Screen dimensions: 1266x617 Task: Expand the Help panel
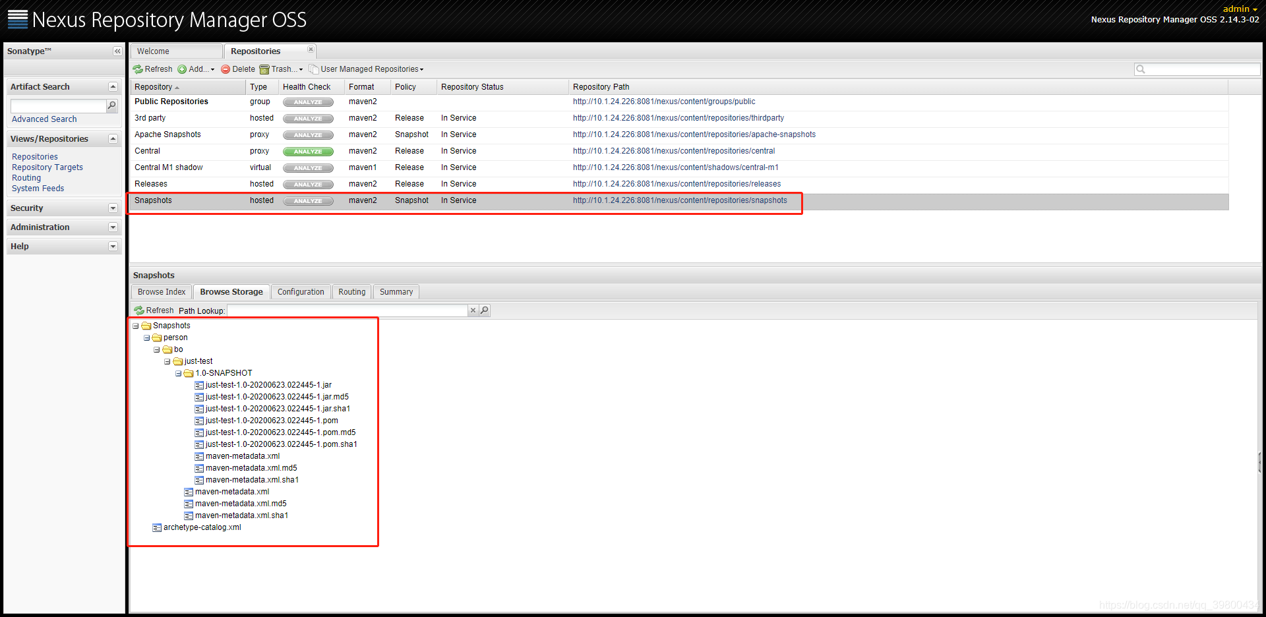[x=113, y=247]
